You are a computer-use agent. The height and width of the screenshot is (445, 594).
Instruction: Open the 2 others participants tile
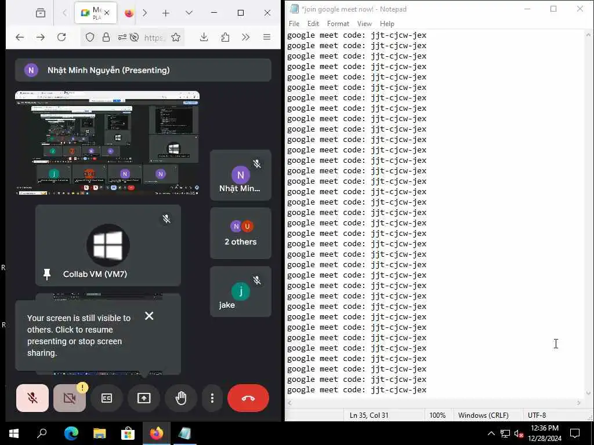pos(241,233)
